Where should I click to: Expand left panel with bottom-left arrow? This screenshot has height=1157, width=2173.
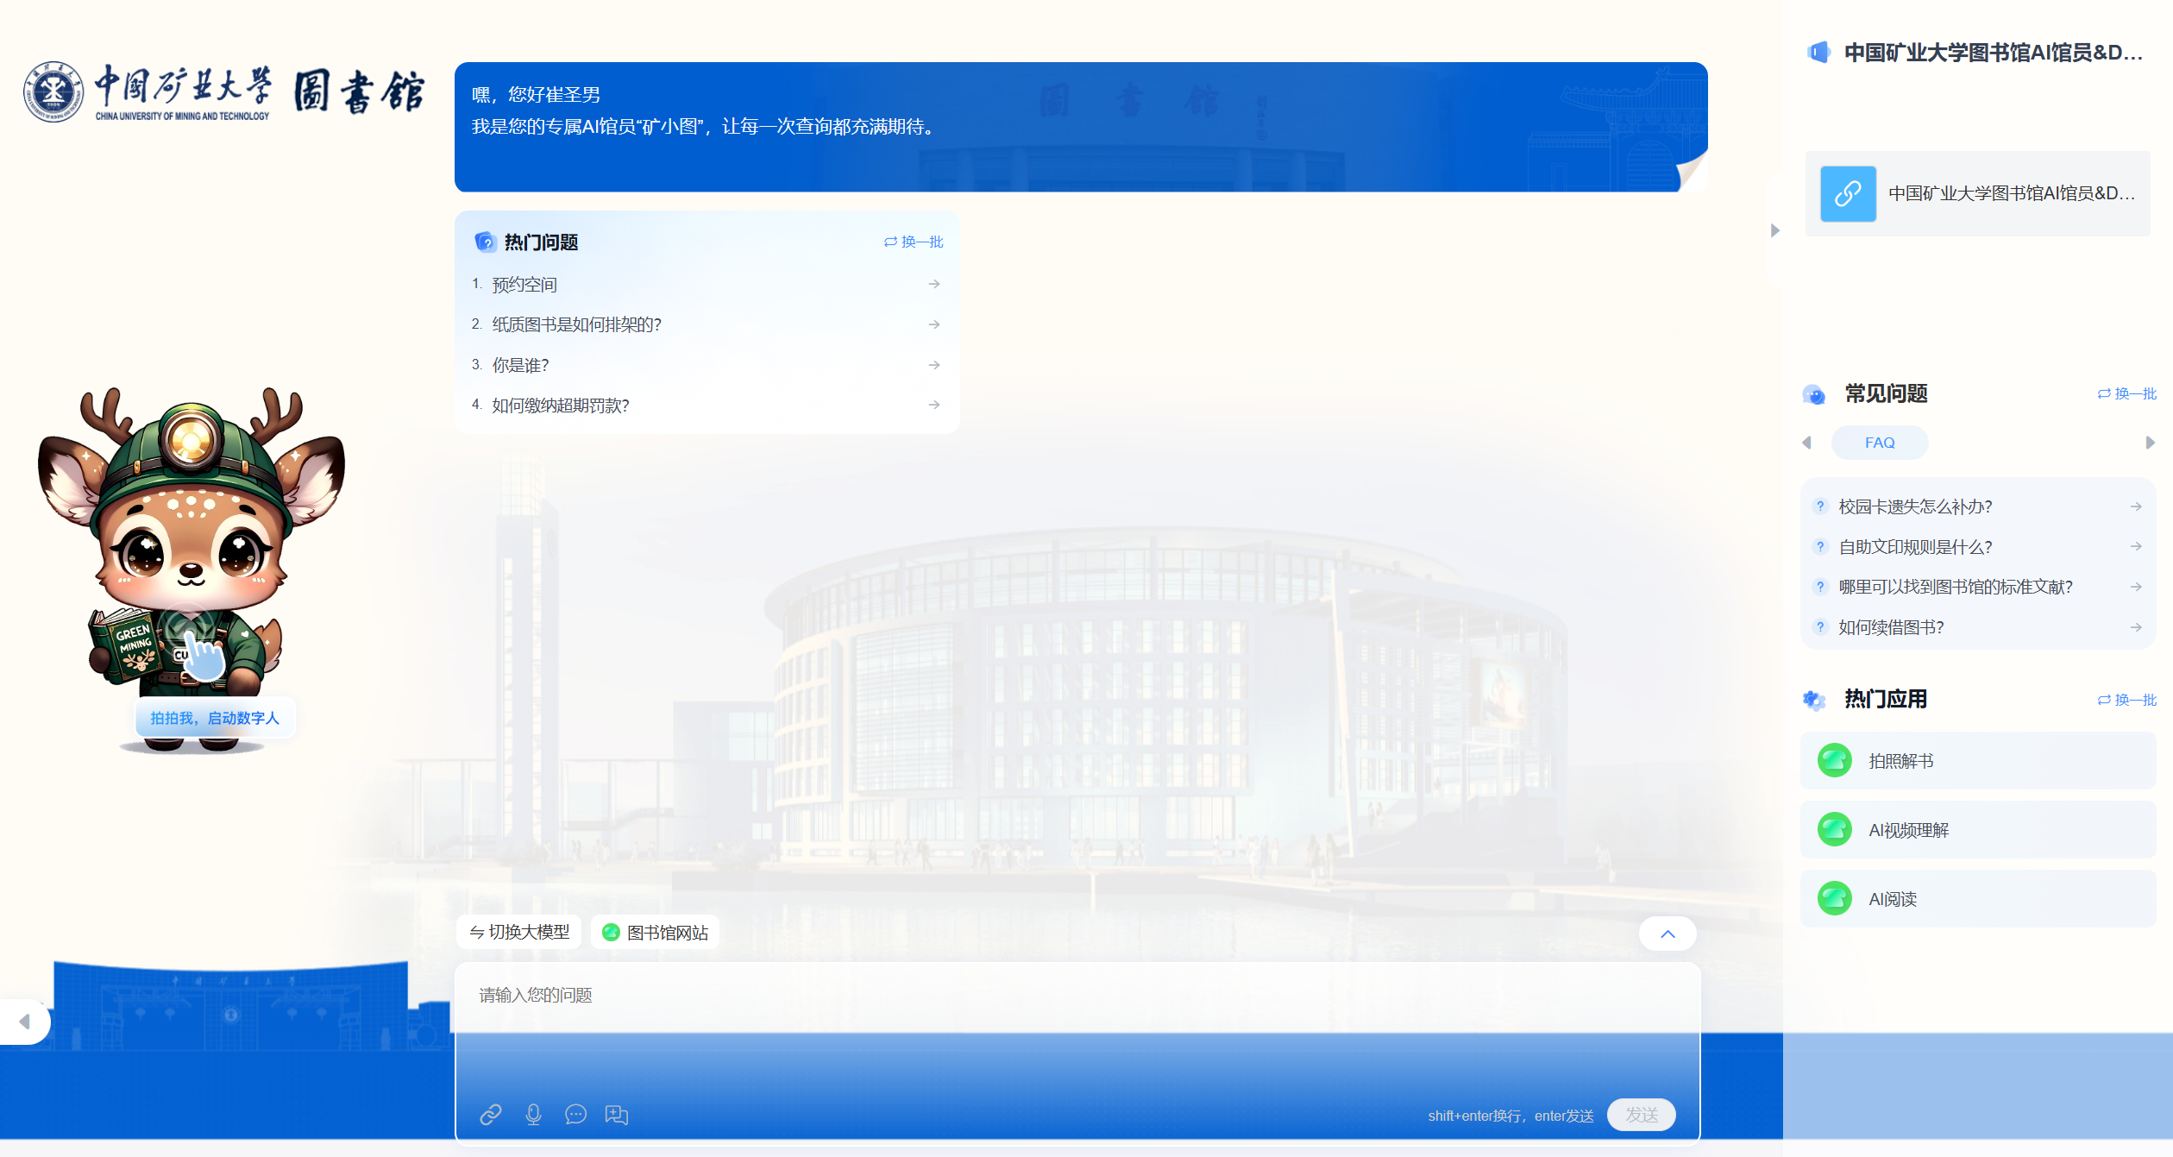coord(24,1022)
